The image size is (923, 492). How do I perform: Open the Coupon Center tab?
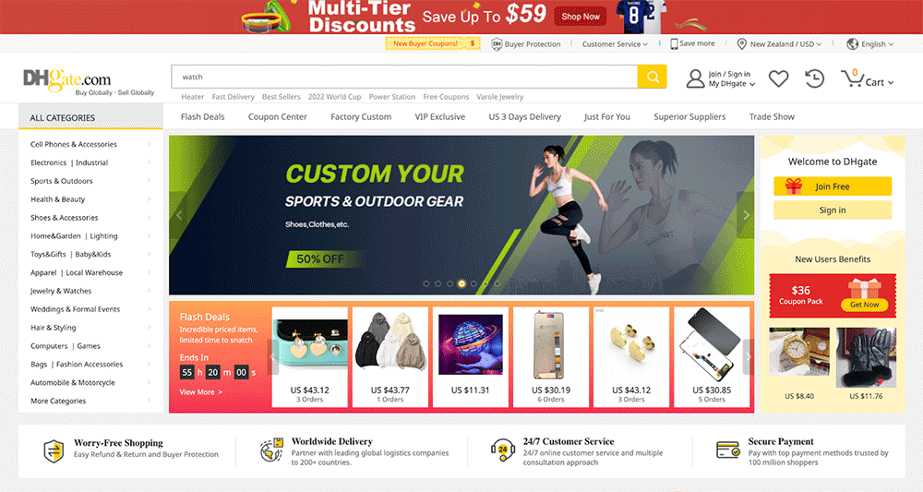pos(277,116)
